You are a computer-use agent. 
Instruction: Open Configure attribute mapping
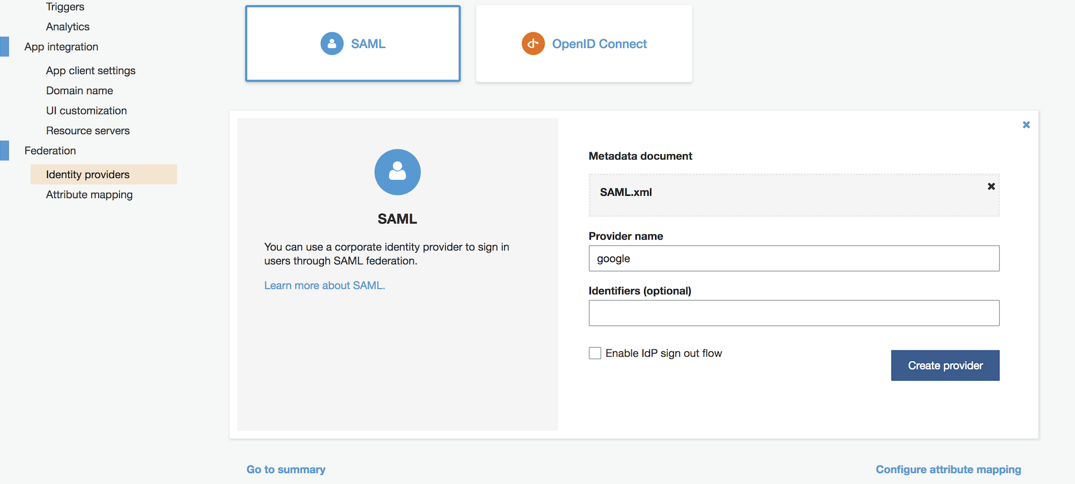point(948,469)
